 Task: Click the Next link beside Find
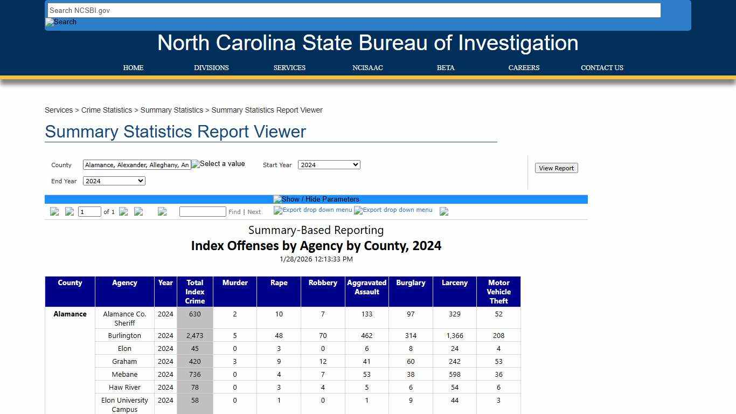coord(254,211)
